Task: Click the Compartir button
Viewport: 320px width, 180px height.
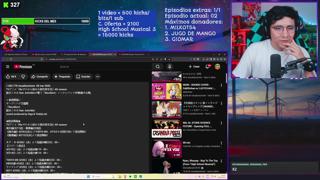Action: click(x=39, y=76)
